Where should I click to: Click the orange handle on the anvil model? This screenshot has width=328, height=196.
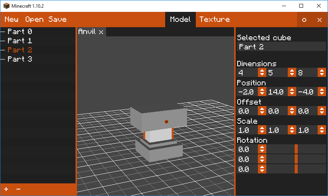pyautogui.click(x=166, y=122)
